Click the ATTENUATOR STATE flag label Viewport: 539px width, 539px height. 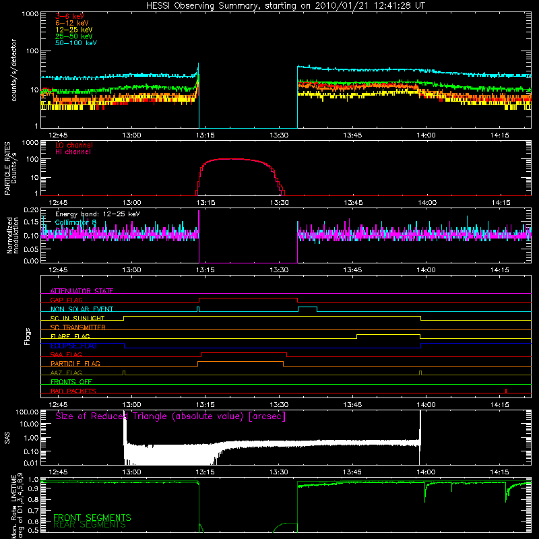click(82, 291)
